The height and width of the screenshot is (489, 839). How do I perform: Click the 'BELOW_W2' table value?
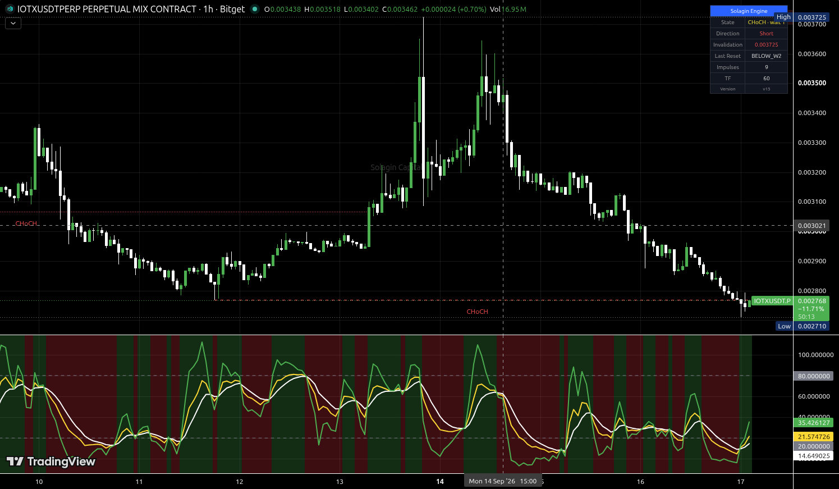(766, 56)
